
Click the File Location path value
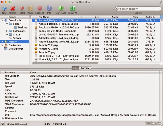73,76
